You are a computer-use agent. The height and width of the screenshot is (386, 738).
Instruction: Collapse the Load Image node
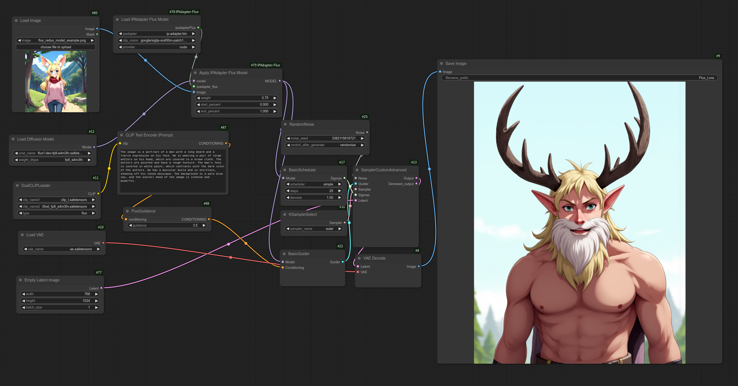[16, 21]
